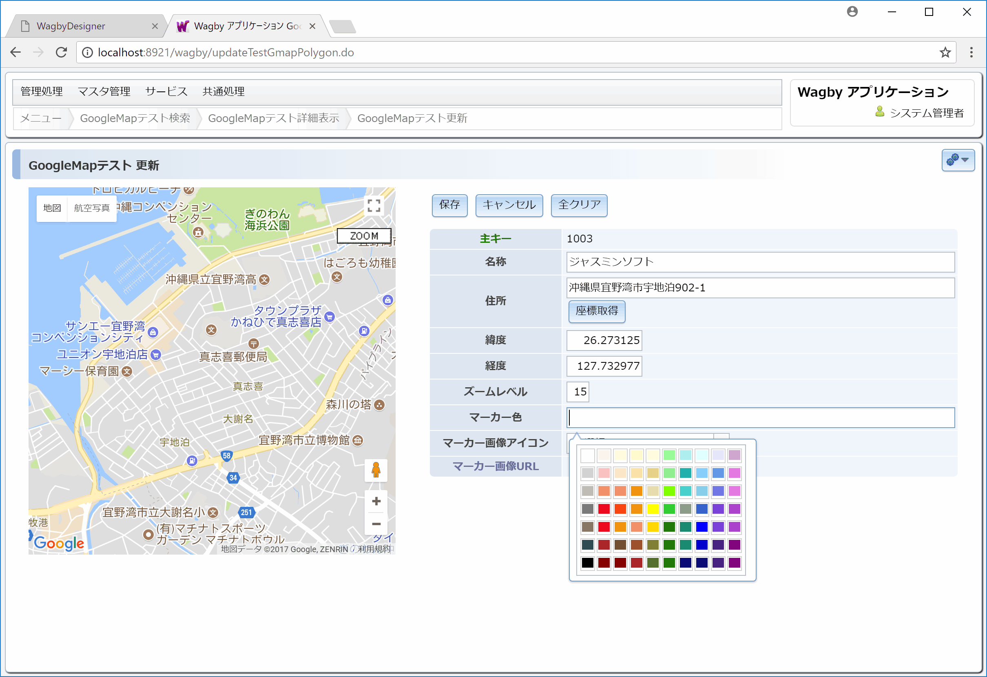This screenshot has width=987, height=677.
Task: Click the キャンセル button
Action: click(509, 205)
